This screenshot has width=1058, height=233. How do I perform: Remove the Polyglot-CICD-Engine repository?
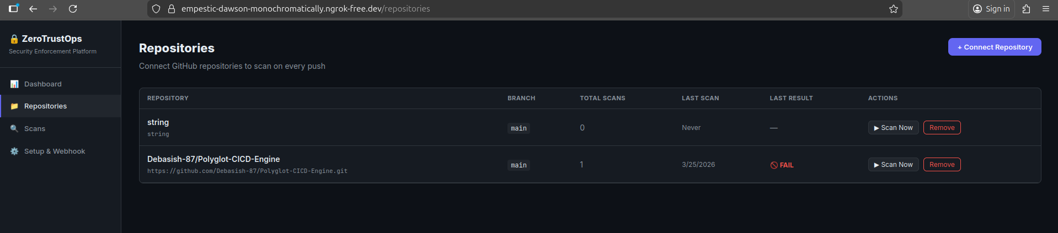(x=942, y=165)
